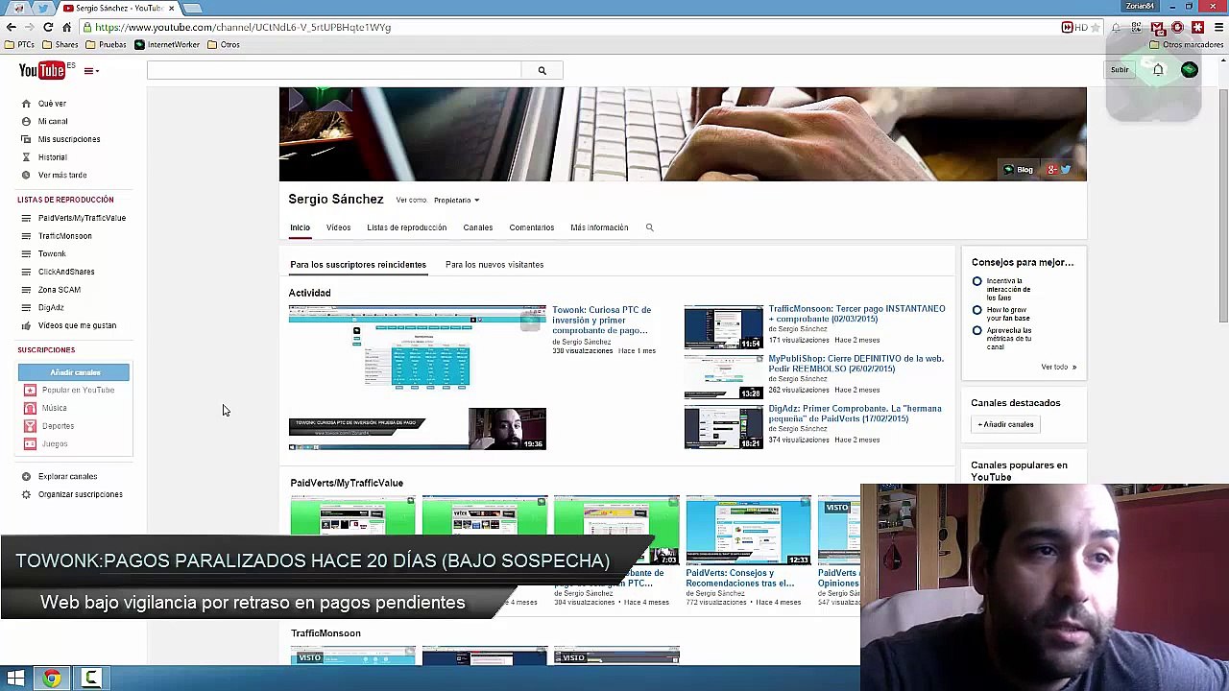1229x691 pixels.
Task: Click the Twitter icon on channel banner
Action: click(1066, 170)
